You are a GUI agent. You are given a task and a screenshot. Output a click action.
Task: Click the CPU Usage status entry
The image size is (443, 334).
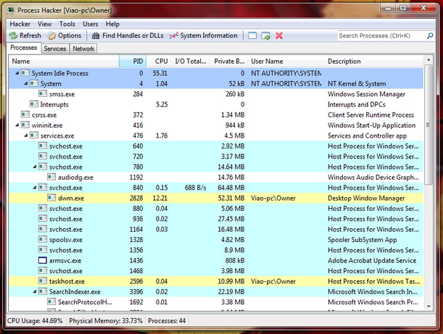coord(35,321)
